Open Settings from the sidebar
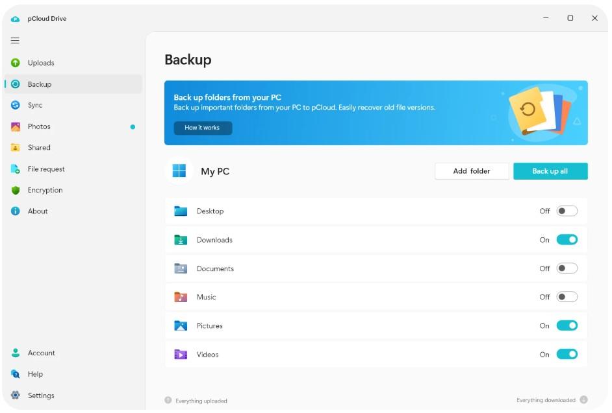Viewport: 612px width, 413px height. [73, 395]
